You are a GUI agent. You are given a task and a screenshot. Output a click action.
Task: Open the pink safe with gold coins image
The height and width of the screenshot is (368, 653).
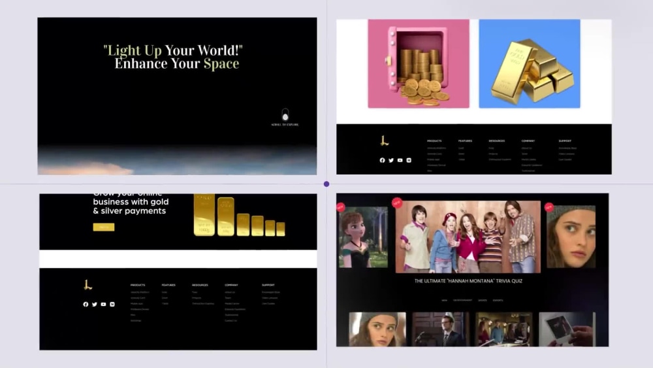419,64
